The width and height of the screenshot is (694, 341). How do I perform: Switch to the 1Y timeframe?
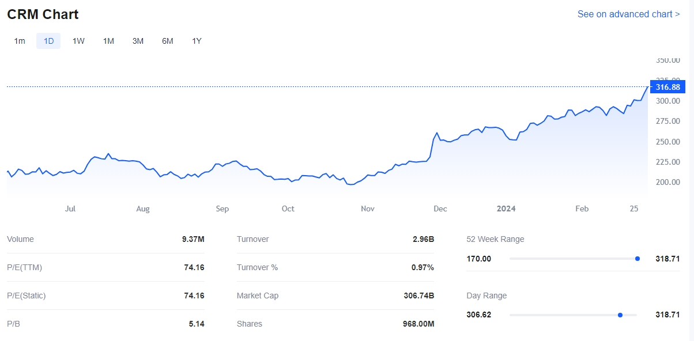pyautogui.click(x=197, y=41)
